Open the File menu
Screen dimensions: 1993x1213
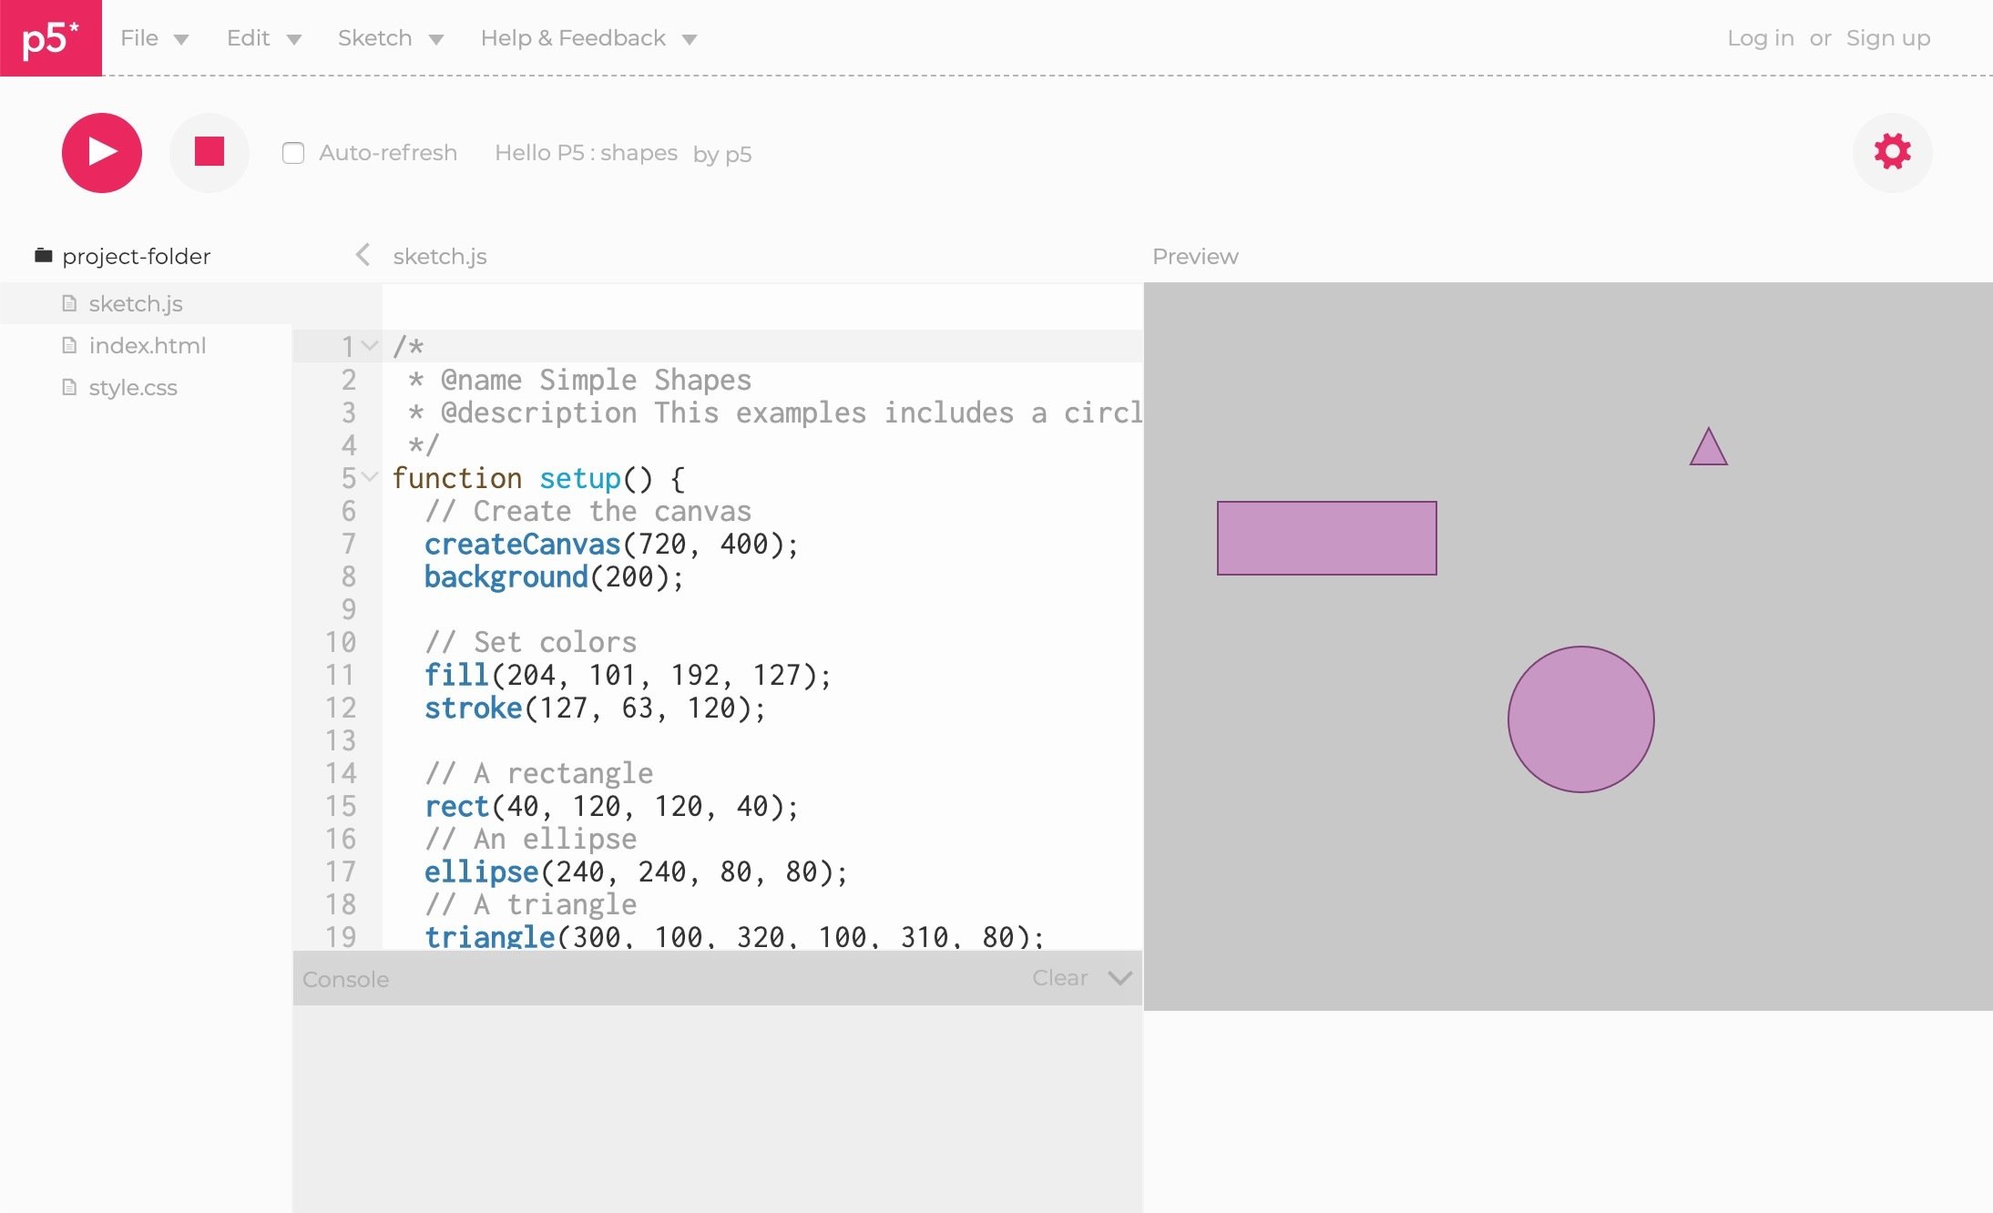(x=154, y=38)
